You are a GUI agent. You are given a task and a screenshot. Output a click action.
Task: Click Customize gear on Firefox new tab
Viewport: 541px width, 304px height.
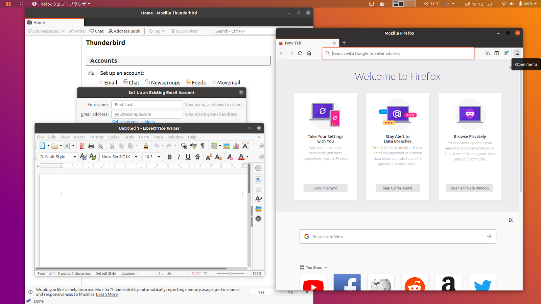tap(511, 220)
